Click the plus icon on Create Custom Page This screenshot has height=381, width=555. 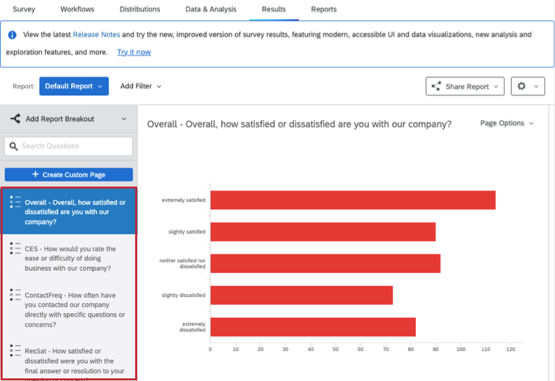[x=35, y=174]
